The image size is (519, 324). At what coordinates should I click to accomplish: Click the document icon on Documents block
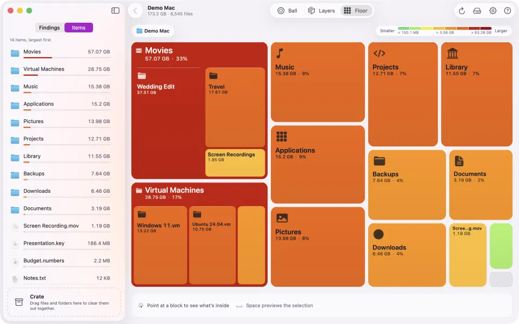459,161
